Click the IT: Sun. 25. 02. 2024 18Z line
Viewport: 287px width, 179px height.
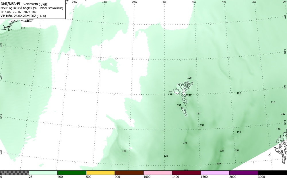pyautogui.click(x=18, y=12)
